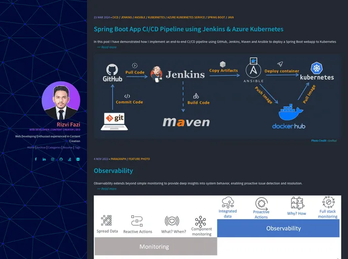Viewport: 348px width, 259px height.
Task: Select Categories in the sidebar navigation
Action: [54, 147]
